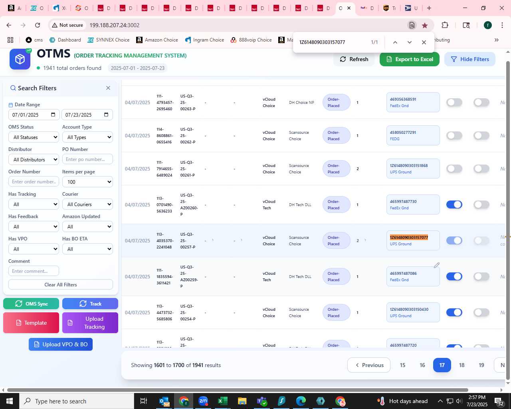The height and width of the screenshot is (409, 511).
Task: Click the OMS Sync button
Action: pos(31,304)
